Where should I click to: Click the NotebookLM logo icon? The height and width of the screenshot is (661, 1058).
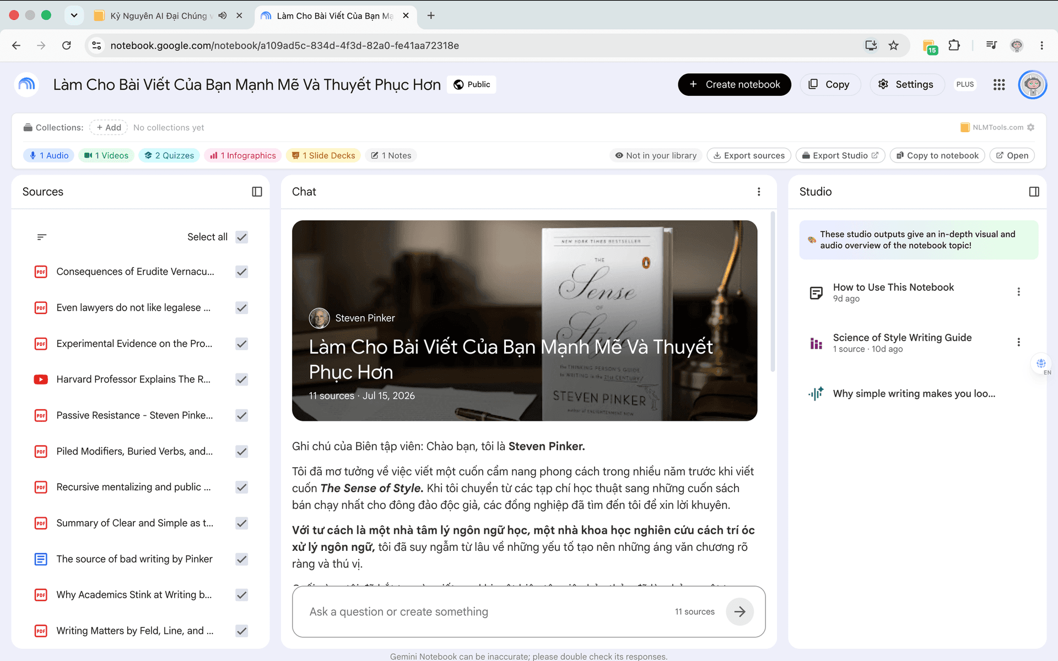26,84
